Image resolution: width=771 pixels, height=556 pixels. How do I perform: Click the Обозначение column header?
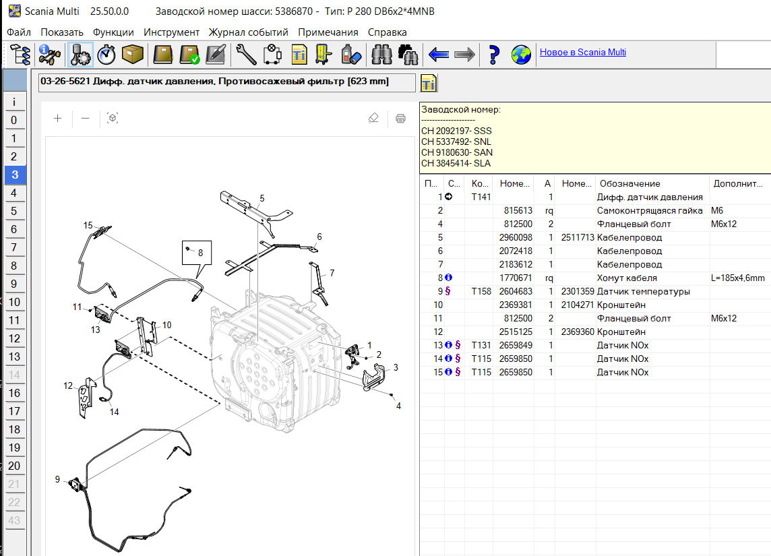(652, 183)
